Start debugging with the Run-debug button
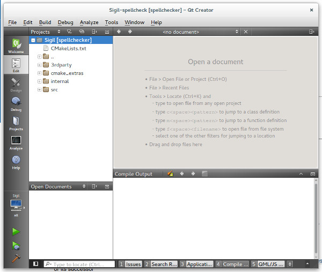 coord(16,246)
